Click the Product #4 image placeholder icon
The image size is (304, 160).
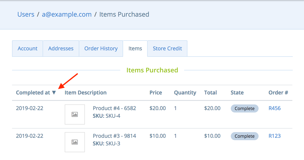(x=74, y=114)
